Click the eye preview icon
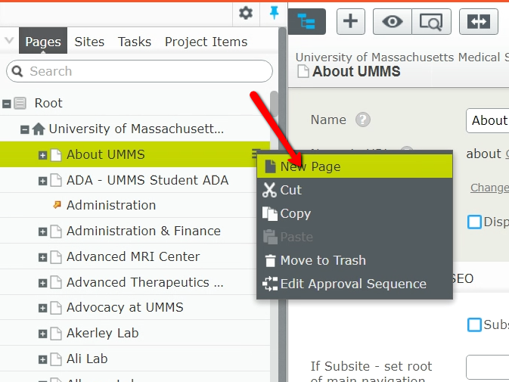This screenshot has height=382, width=509. point(392,22)
